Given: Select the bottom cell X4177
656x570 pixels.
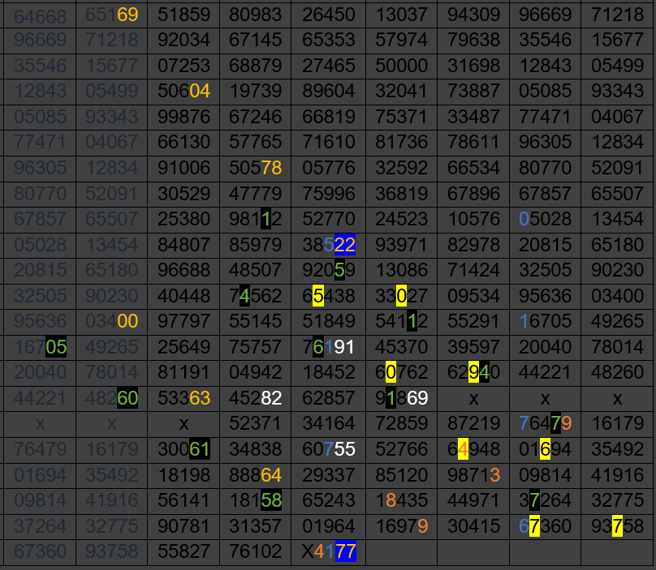Looking at the screenshot, I should pos(328,552).
